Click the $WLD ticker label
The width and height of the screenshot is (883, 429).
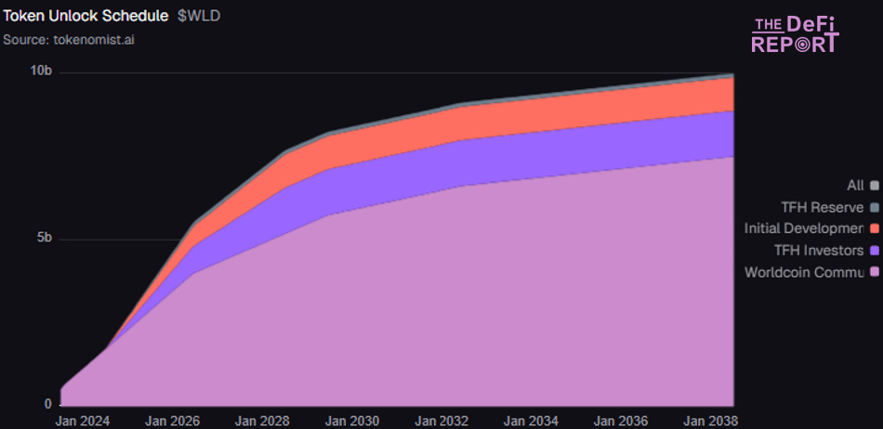tap(199, 17)
